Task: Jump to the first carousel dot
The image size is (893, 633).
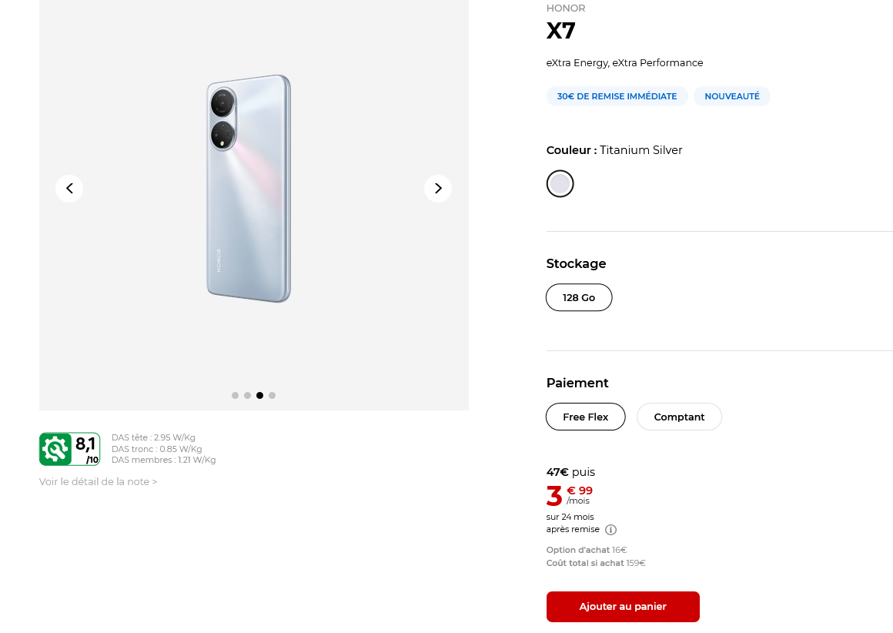Action: point(235,395)
